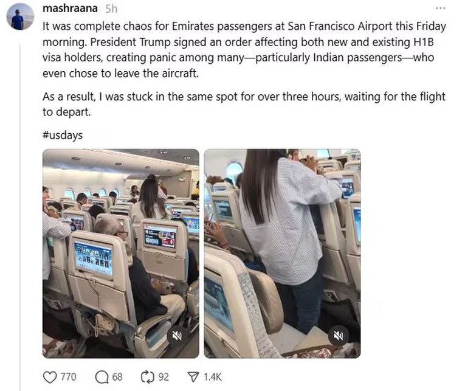Open the three-dot more options menu
Image resolution: width=465 pixels, height=391 pixels.
441,8
